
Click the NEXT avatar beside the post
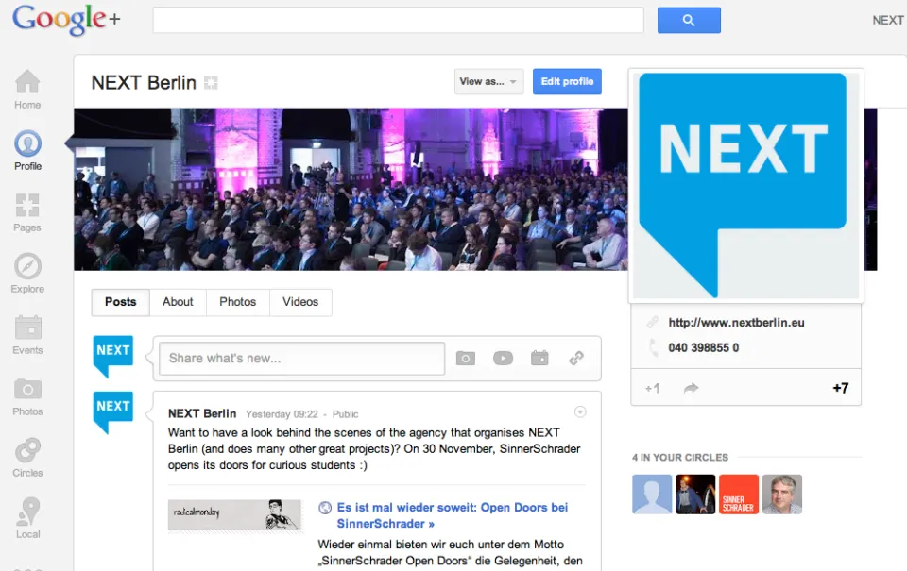point(112,412)
